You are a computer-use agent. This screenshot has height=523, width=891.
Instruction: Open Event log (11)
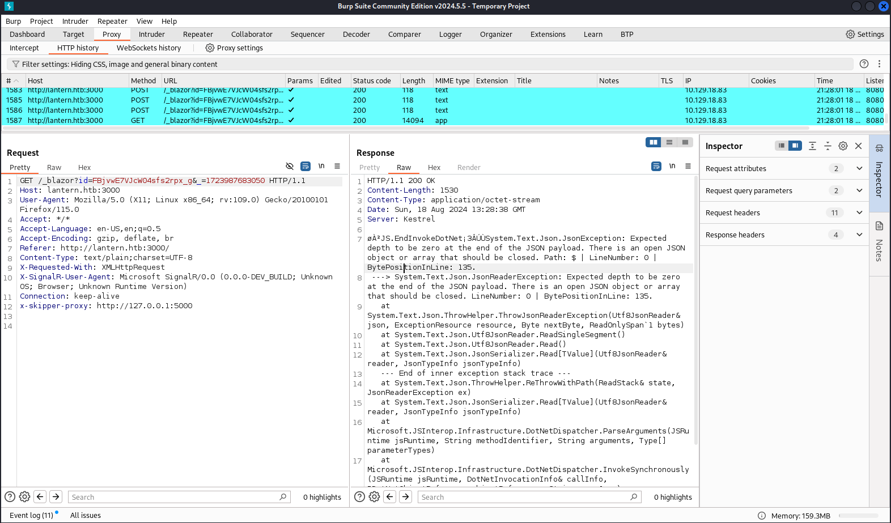coord(32,515)
